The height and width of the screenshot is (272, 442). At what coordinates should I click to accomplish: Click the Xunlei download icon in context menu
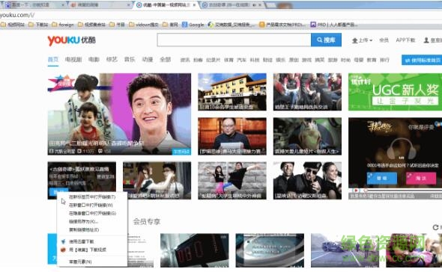[x=64, y=241]
